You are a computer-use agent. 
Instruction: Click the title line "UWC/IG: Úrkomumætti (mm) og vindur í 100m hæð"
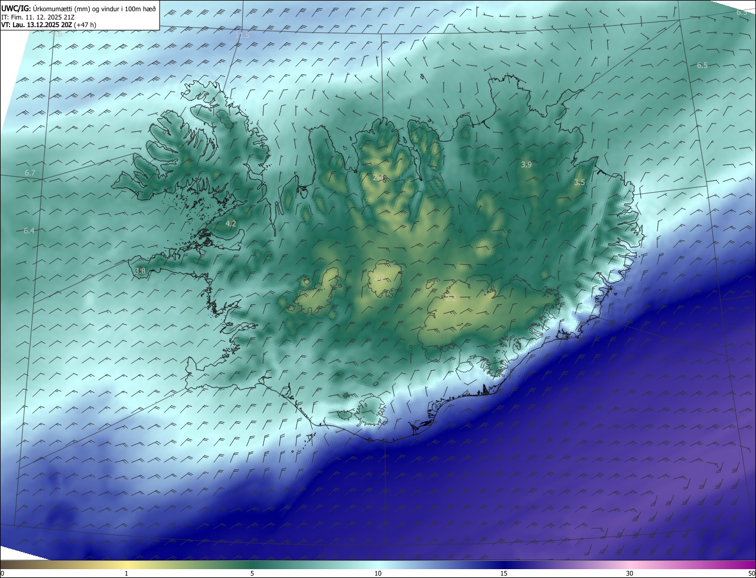click(78, 9)
